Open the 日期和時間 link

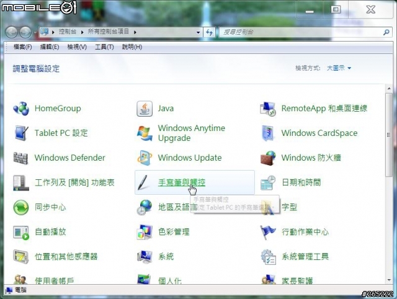tap(301, 182)
